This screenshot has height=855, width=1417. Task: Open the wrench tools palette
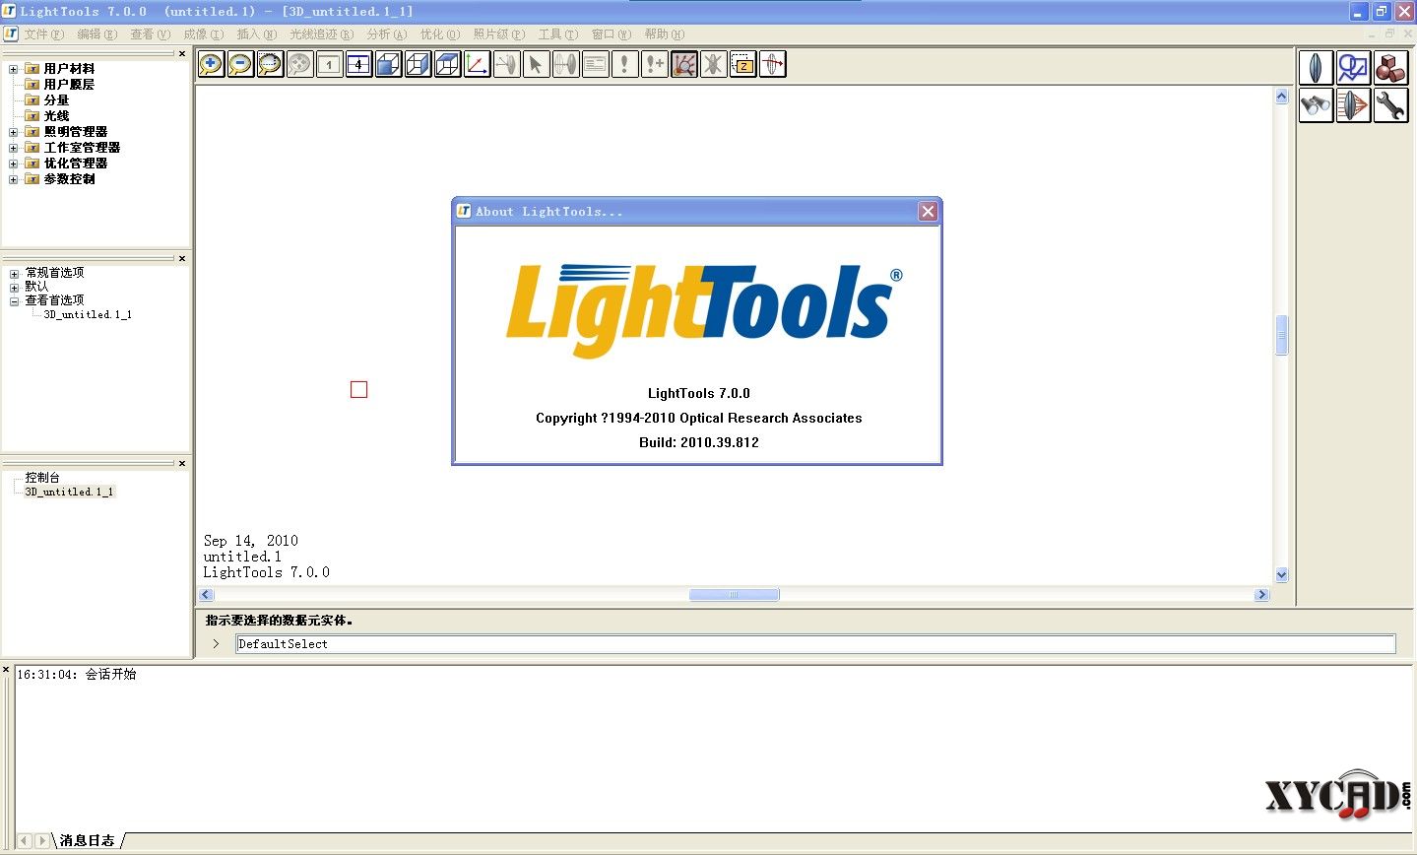(1390, 105)
